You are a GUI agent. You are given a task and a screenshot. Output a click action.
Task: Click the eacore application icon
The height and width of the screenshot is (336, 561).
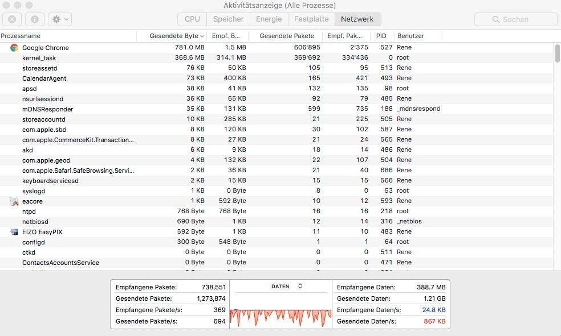(x=14, y=201)
